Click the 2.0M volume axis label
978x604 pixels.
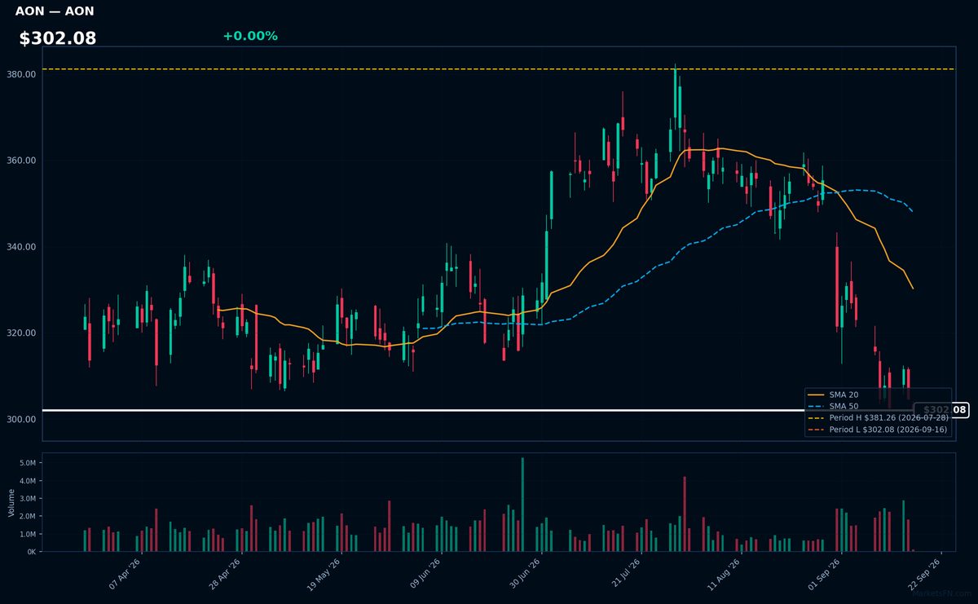[28, 517]
